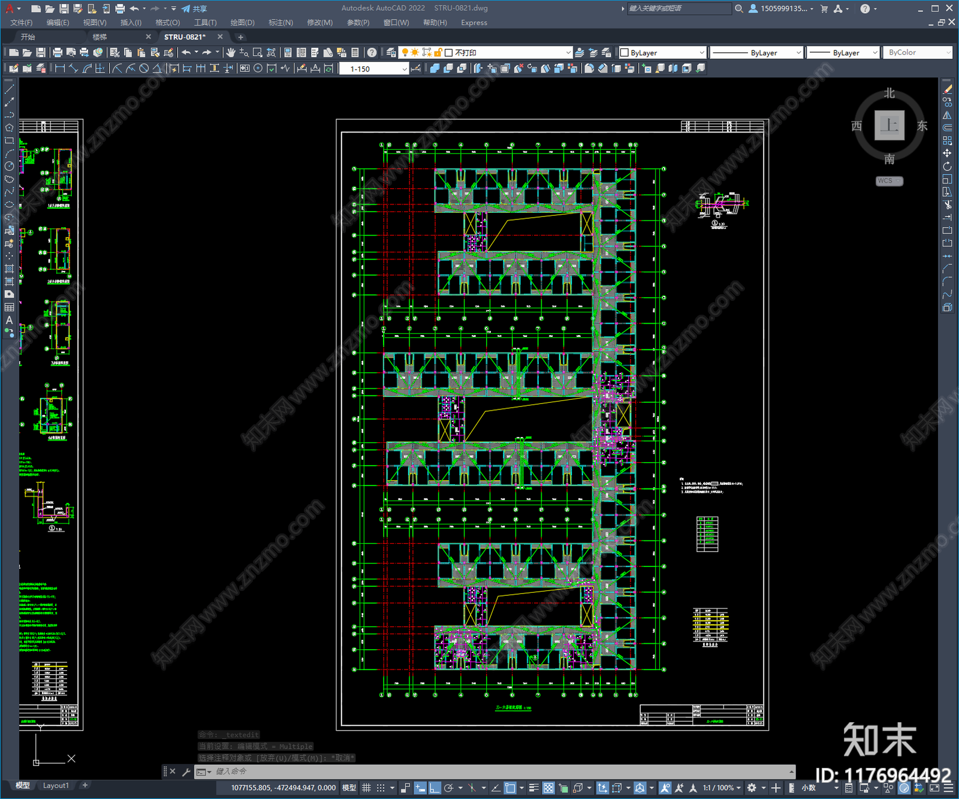Toggle snap mode in status bar
This screenshot has height=799, width=959.
(x=380, y=788)
